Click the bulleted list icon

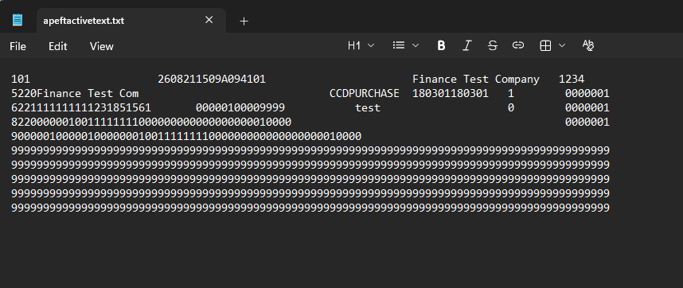tap(399, 45)
